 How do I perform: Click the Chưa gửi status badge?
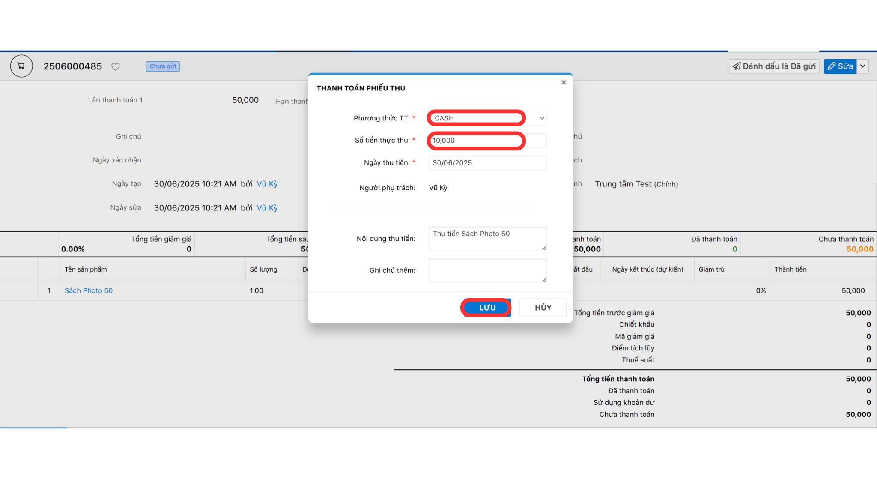(x=163, y=66)
